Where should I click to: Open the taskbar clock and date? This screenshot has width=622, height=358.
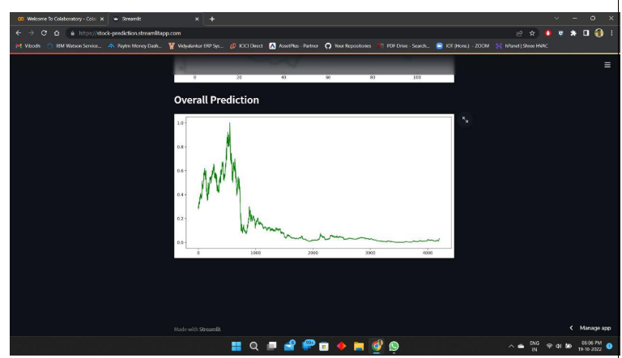pos(590,346)
